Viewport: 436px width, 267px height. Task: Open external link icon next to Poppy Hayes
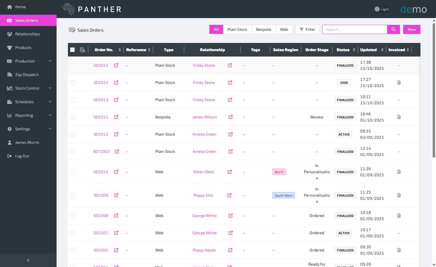230,250
